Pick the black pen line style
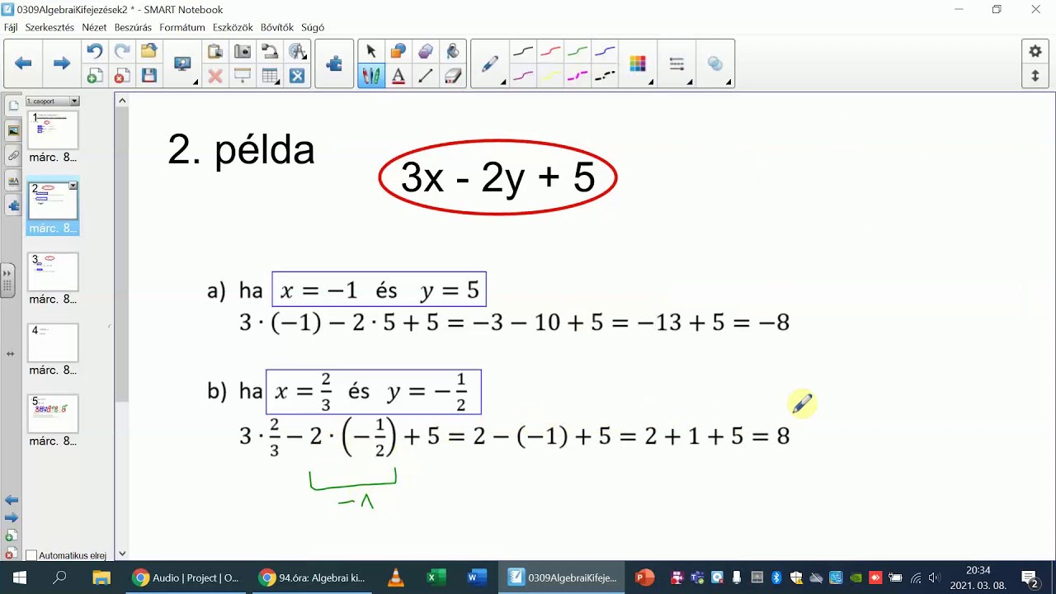The image size is (1056, 594). tap(523, 51)
